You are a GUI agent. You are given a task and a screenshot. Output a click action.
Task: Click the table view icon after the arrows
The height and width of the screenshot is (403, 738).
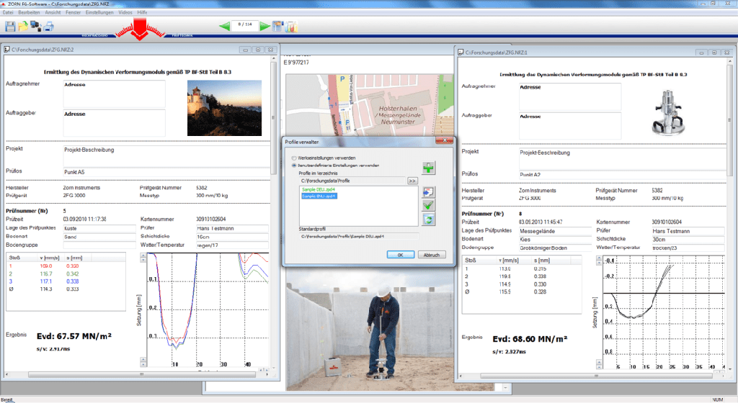coord(277,27)
